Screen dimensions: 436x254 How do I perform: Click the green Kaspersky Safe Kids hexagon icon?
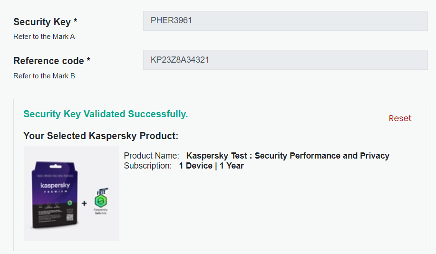[x=101, y=201]
